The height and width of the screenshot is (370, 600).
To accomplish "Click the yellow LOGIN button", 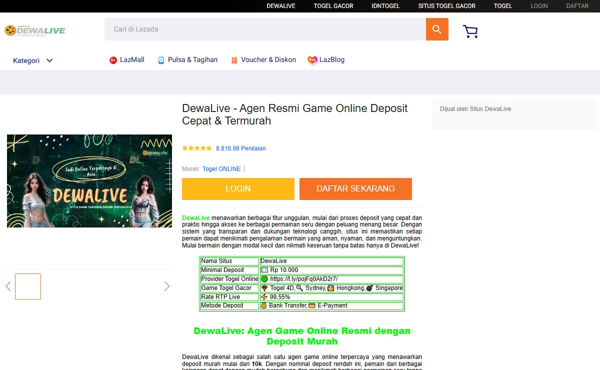I will [238, 189].
